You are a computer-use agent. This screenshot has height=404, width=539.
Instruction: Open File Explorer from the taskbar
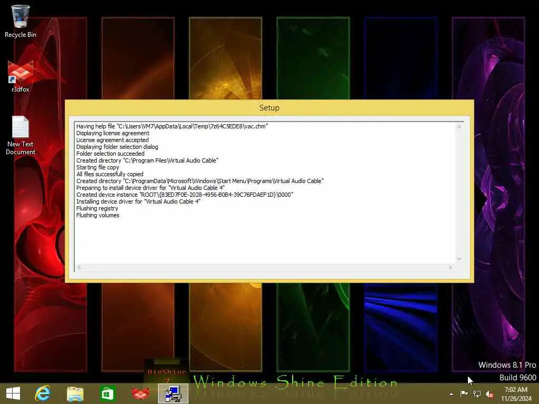click(75, 393)
